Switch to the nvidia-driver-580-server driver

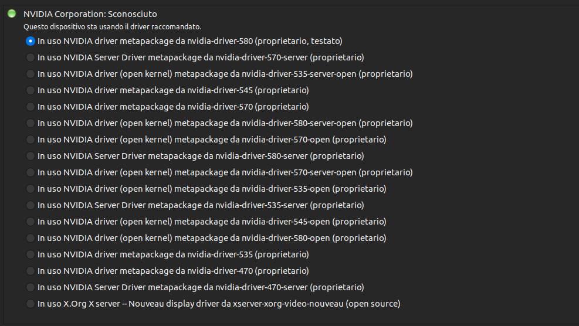31,156
